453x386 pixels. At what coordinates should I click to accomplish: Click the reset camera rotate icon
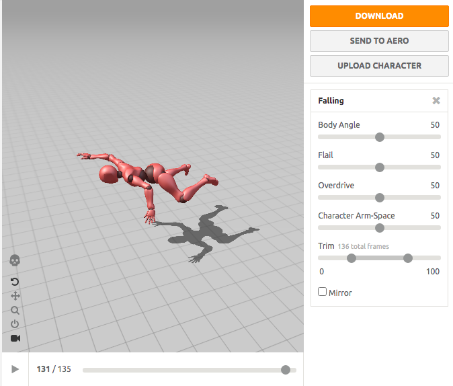coord(15,281)
